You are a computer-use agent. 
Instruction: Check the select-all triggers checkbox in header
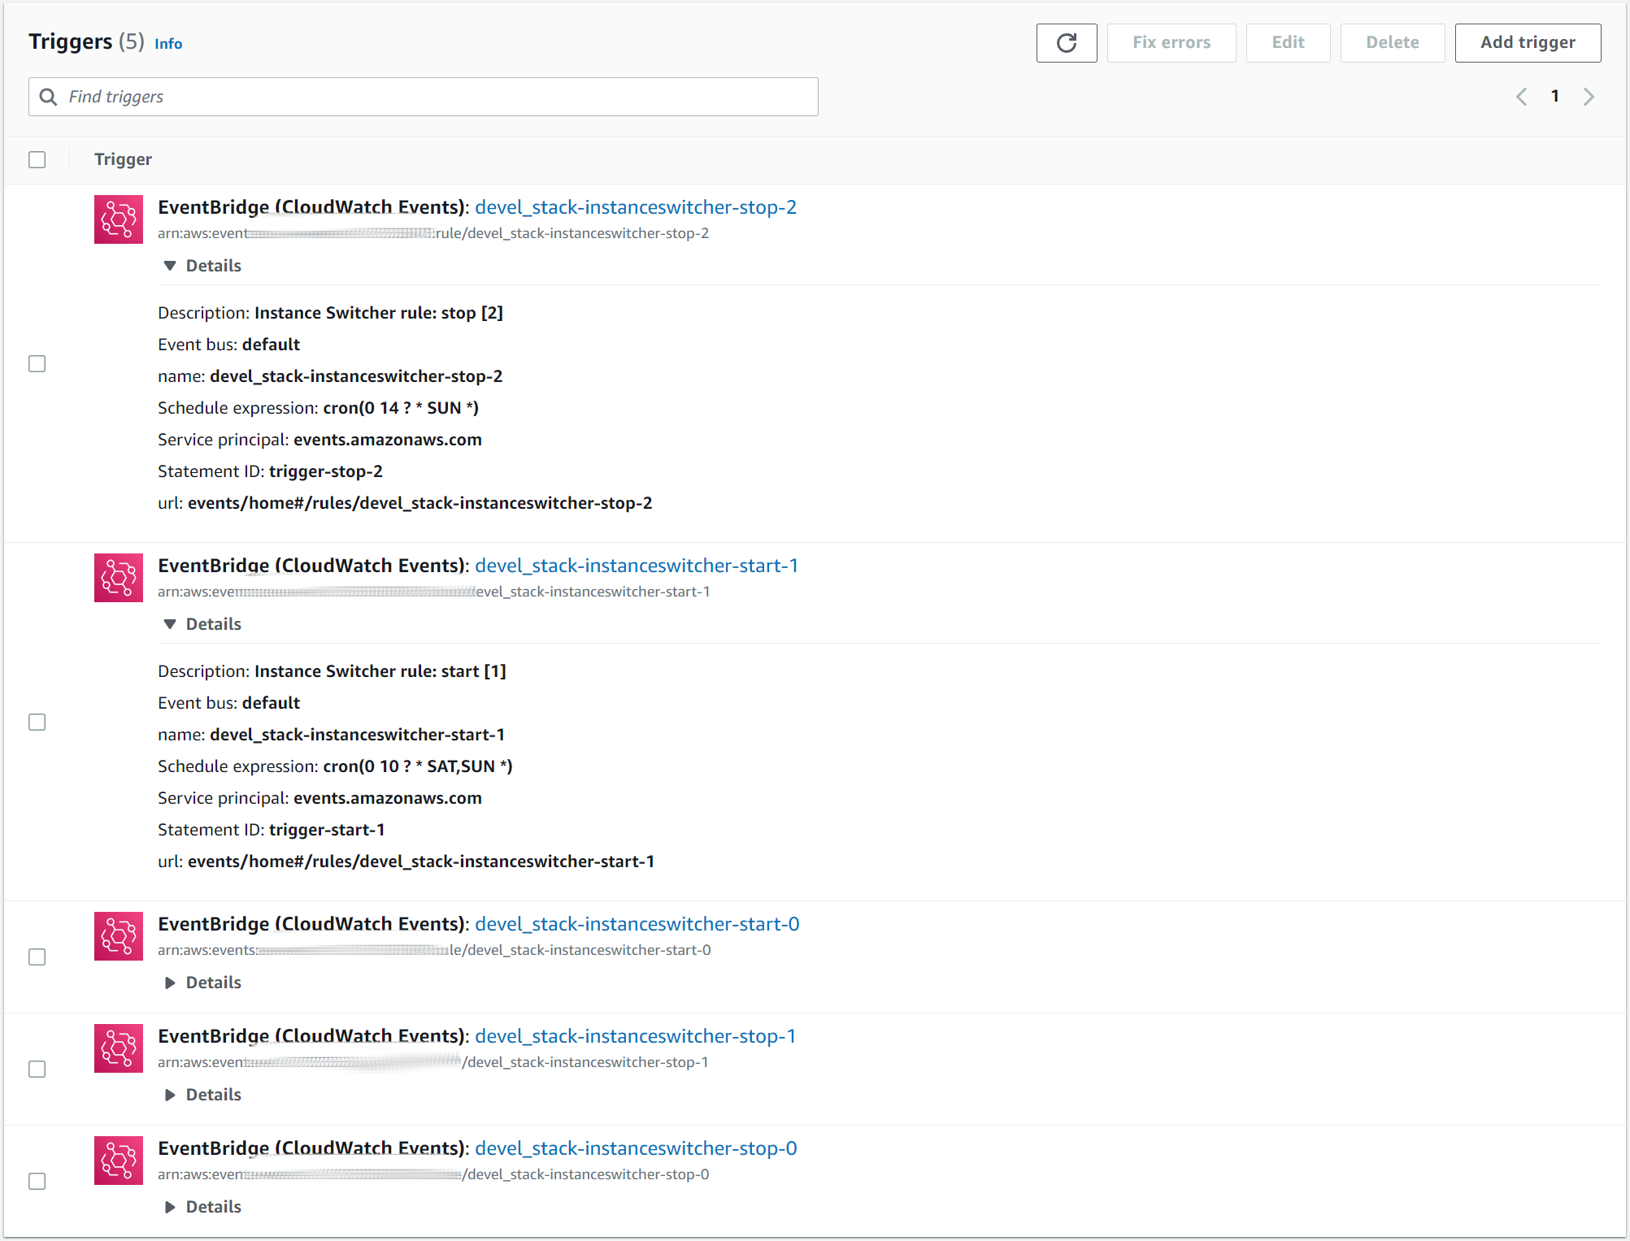tap(37, 159)
